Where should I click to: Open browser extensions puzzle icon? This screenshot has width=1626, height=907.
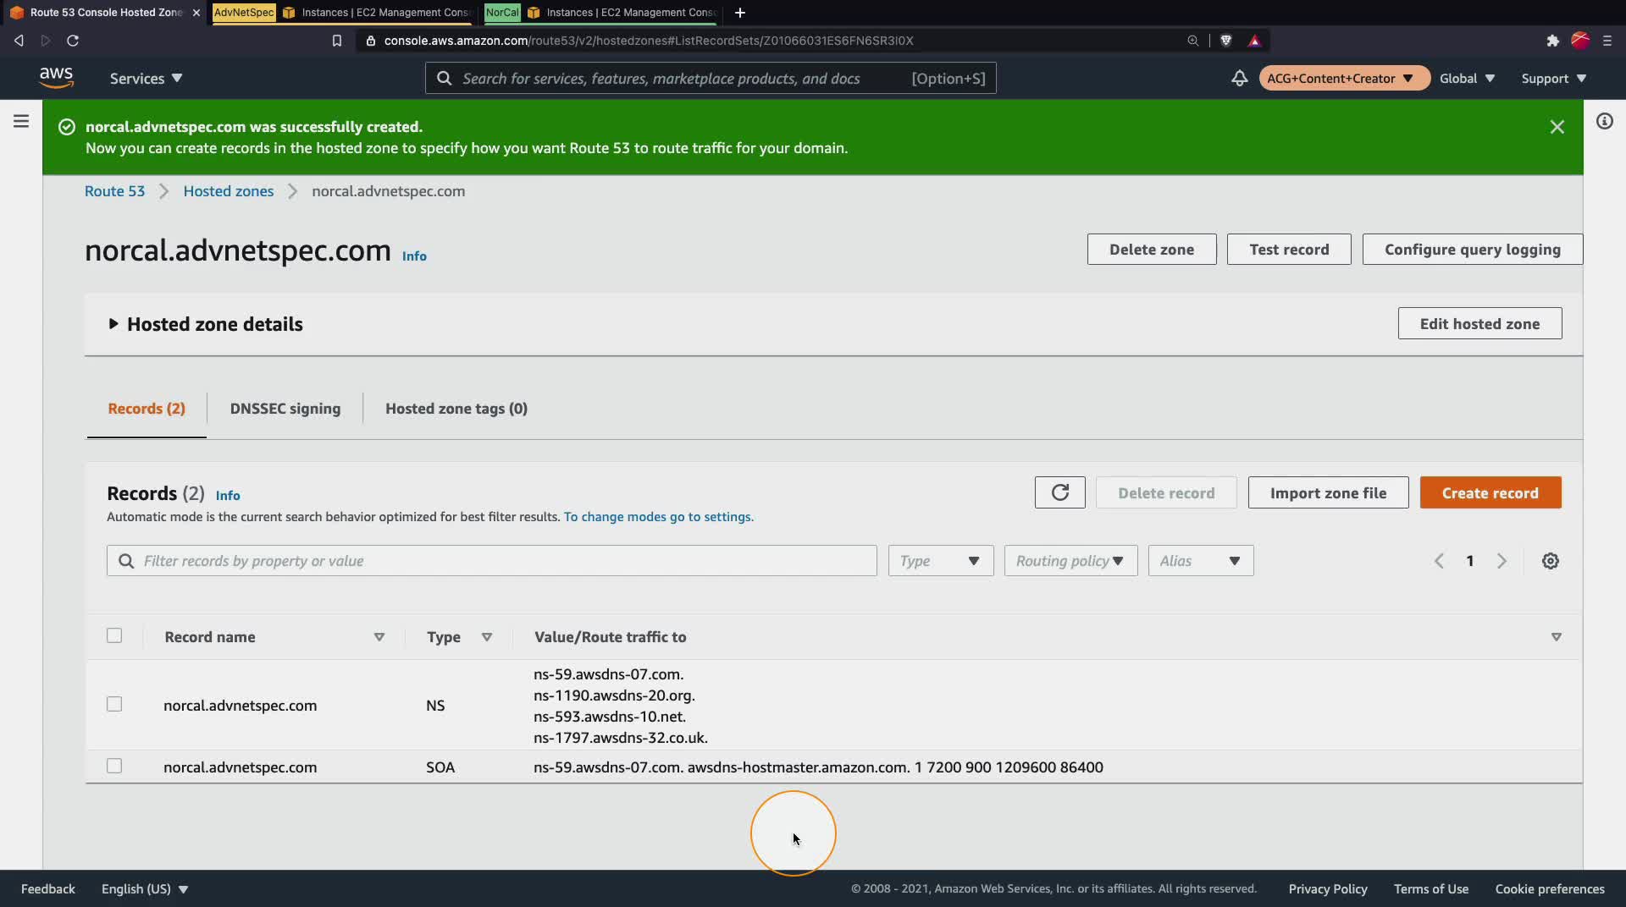[1552, 41]
